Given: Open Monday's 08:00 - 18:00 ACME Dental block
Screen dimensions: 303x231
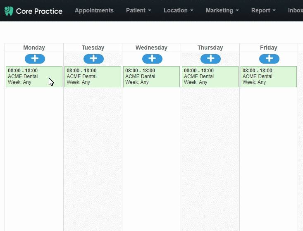Looking at the screenshot, I should [x=34, y=77].
